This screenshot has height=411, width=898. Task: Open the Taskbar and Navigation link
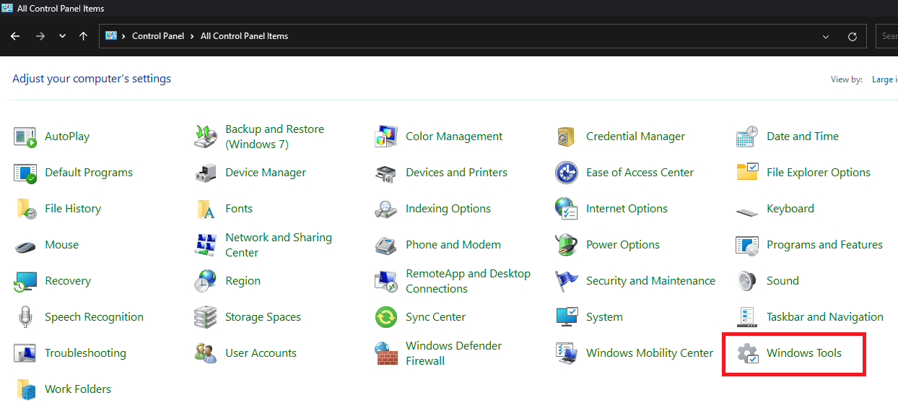pyautogui.click(x=825, y=317)
